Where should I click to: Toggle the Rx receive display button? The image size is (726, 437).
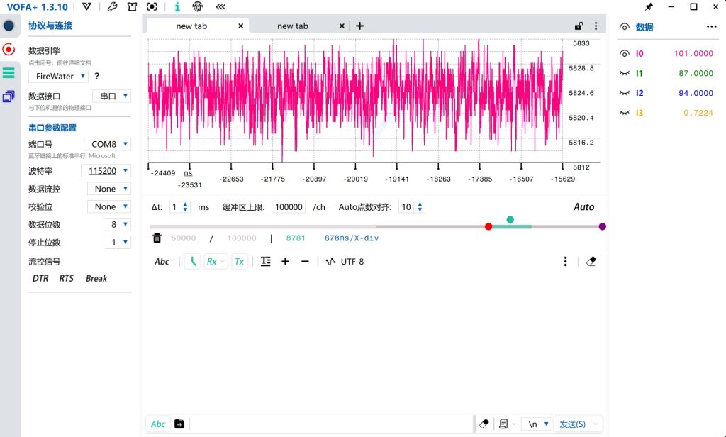[x=215, y=261]
